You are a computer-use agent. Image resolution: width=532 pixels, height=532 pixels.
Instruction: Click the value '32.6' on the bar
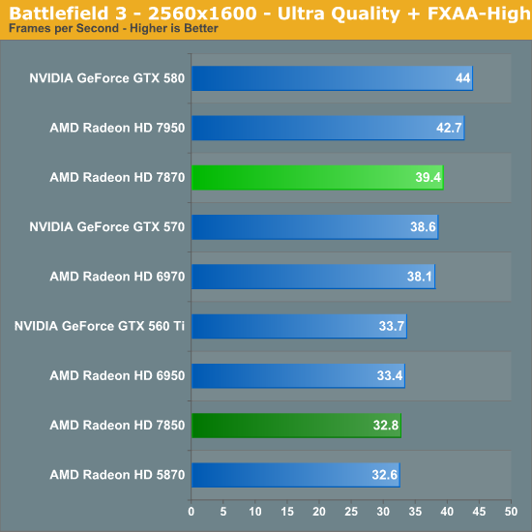point(384,475)
